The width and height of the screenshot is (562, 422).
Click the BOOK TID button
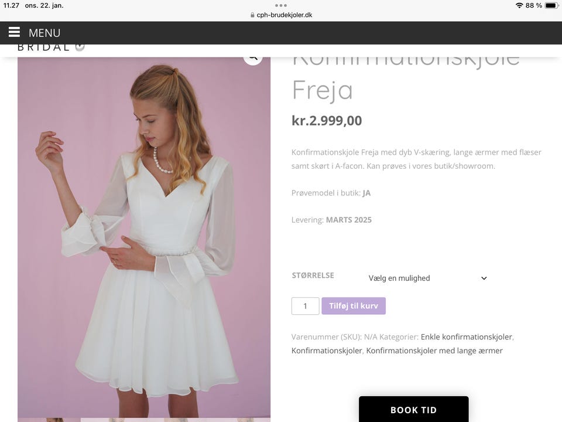point(414,410)
